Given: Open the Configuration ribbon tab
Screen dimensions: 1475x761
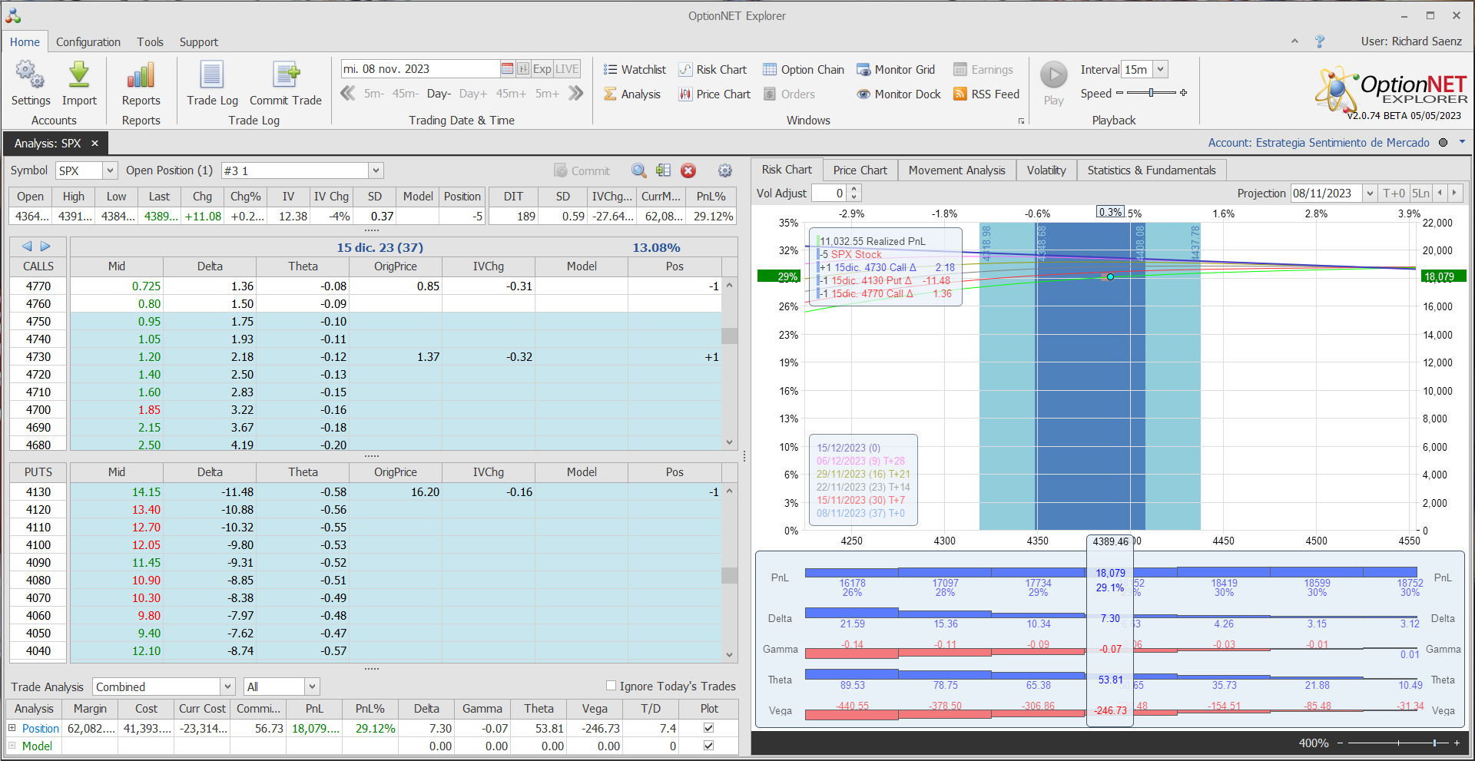Looking at the screenshot, I should pos(88,42).
